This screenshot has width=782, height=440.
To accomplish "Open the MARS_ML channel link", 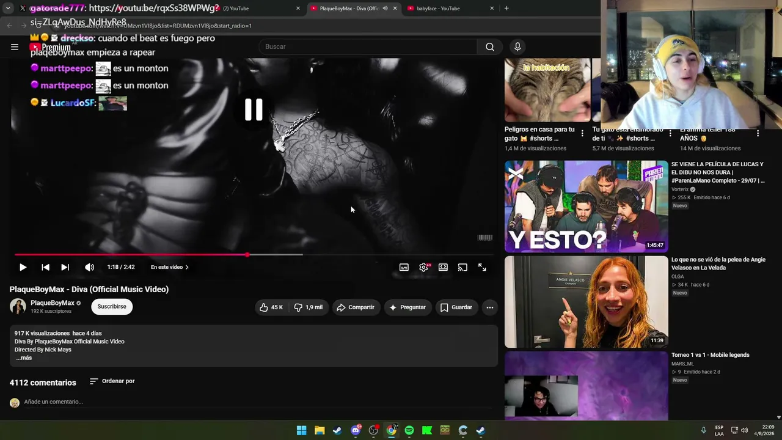I will pyautogui.click(x=682, y=364).
